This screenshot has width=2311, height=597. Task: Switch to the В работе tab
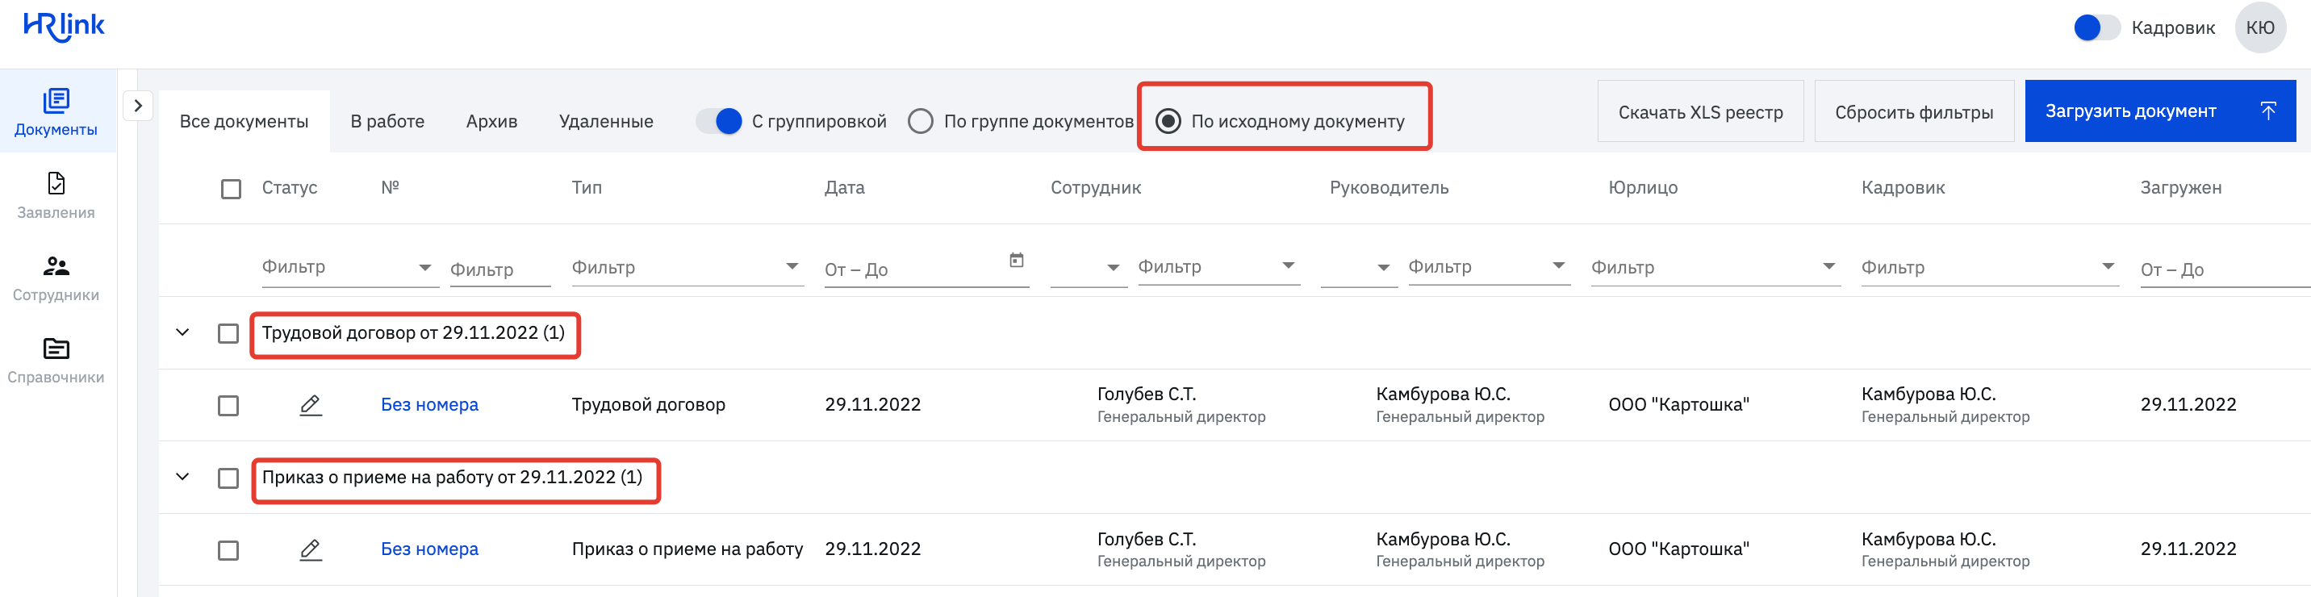pyautogui.click(x=387, y=121)
